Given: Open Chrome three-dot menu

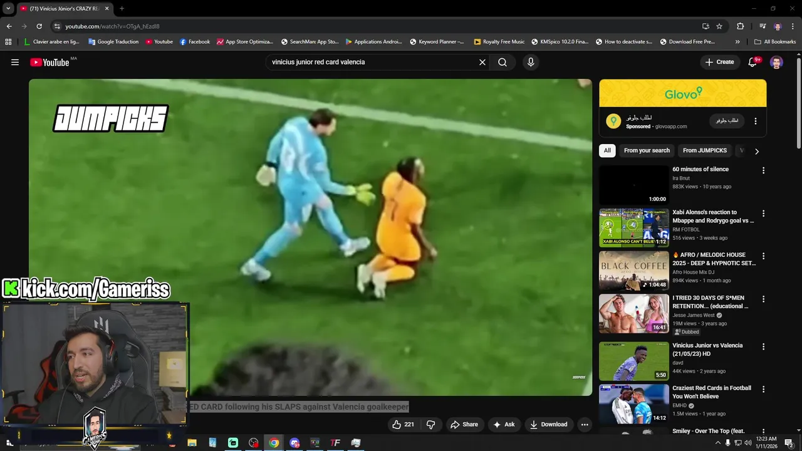Looking at the screenshot, I should click(793, 26).
